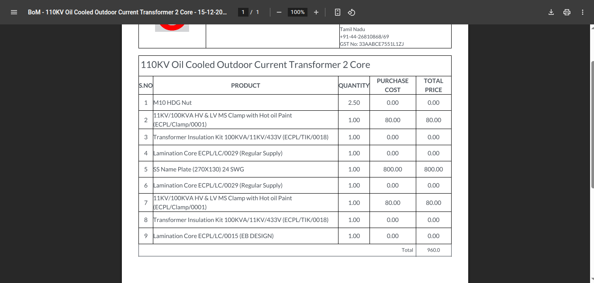
Task: Click the current page number field
Action: pyautogui.click(x=243, y=12)
